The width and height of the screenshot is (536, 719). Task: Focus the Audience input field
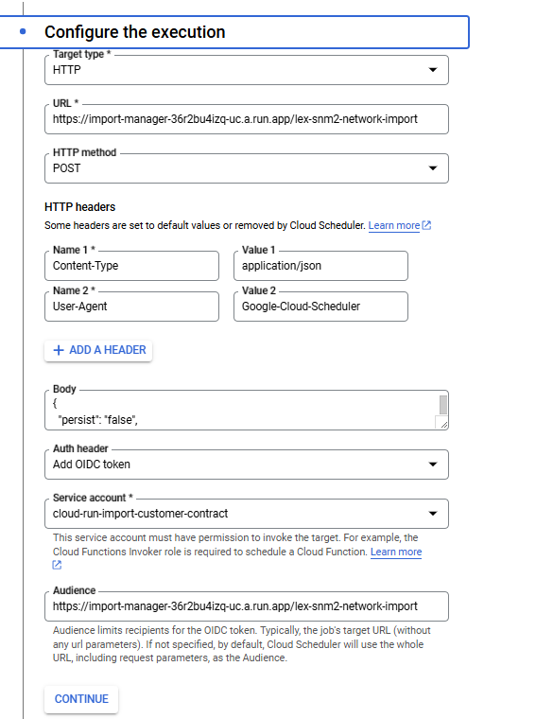tap(247, 606)
